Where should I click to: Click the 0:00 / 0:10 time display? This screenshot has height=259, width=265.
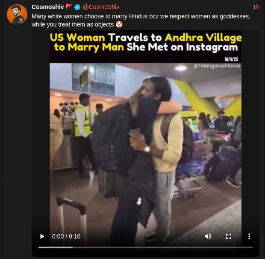(66, 236)
